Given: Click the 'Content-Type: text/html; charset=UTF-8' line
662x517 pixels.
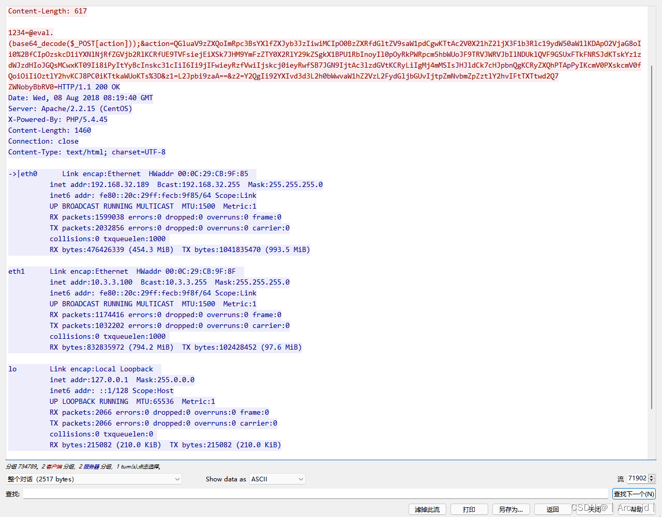Looking at the screenshot, I should point(87,152).
